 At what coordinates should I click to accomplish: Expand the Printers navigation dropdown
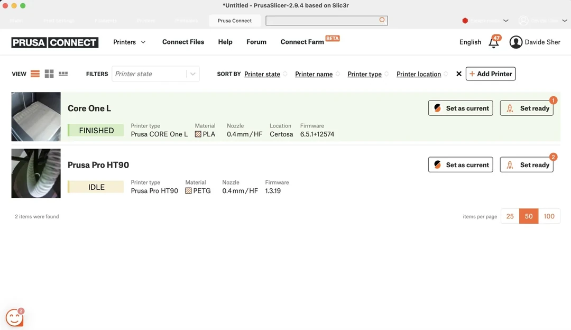click(x=130, y=42)
